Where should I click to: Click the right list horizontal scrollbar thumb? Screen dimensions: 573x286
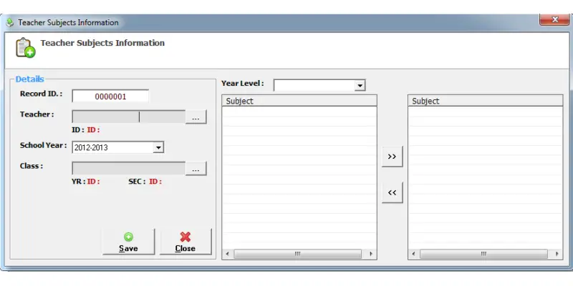click(x=483, y=254)
